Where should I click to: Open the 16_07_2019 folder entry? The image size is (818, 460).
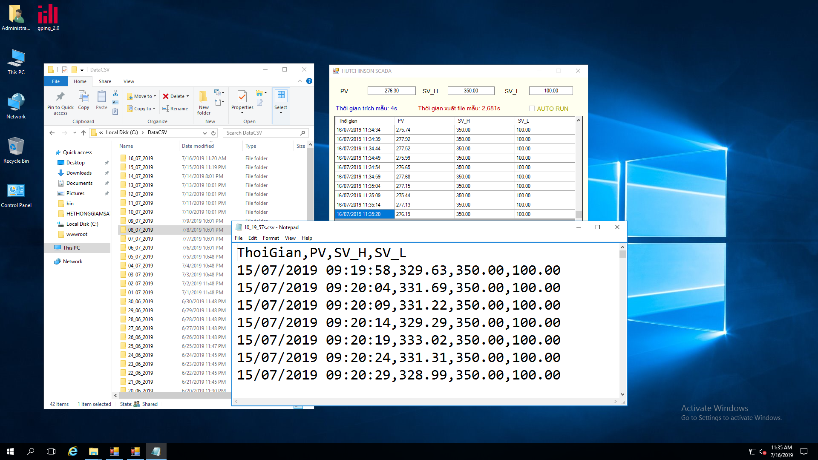tap(141, 158)
